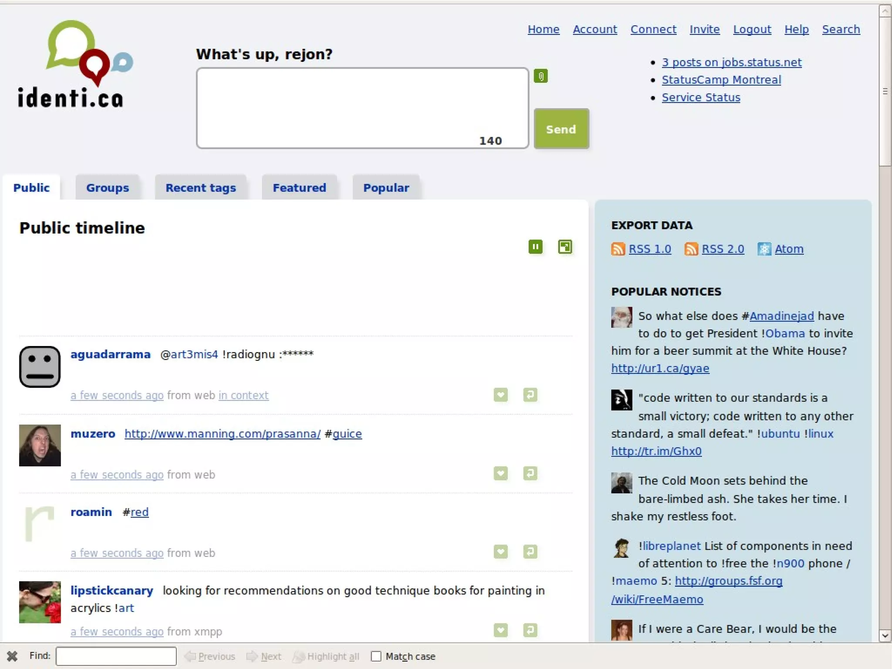Image resolution: width=892 pixels, height=669 pixels.
Task: Open the Recent tags tab
Action: click(x=201, y=188)
